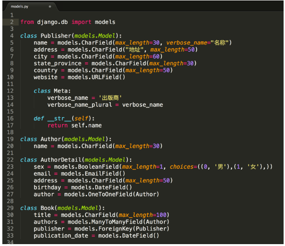285x246 pixels.
Task: Click 'country' variable on line 9
Action: [46, 70]
